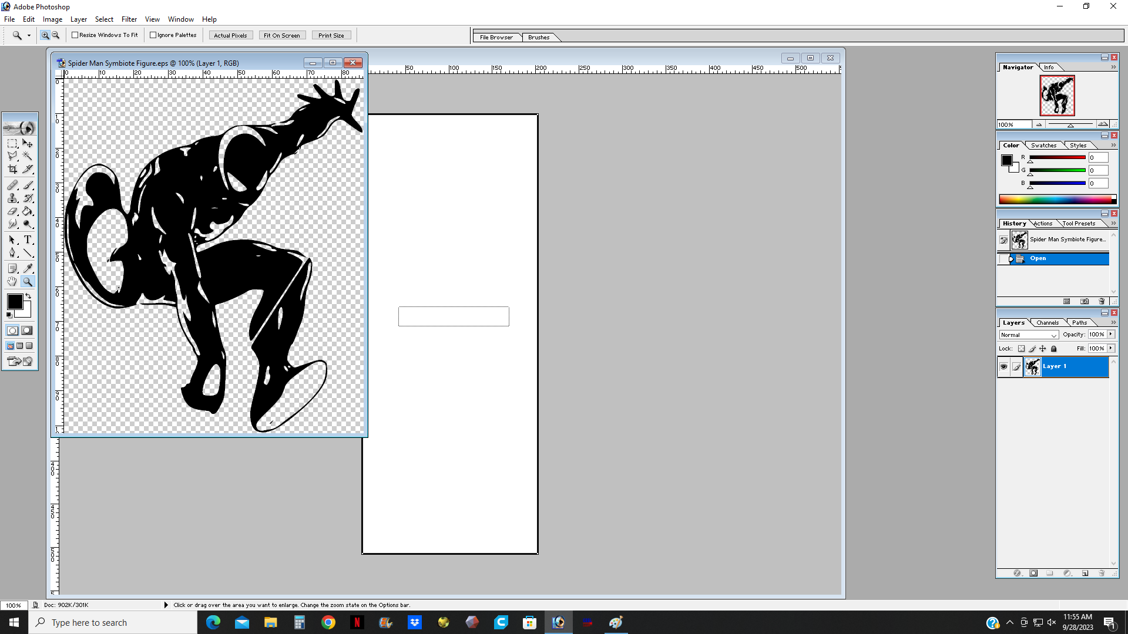Select the Hand tool
Viewport: 1128px width, 634px height.
coord(12,282)
